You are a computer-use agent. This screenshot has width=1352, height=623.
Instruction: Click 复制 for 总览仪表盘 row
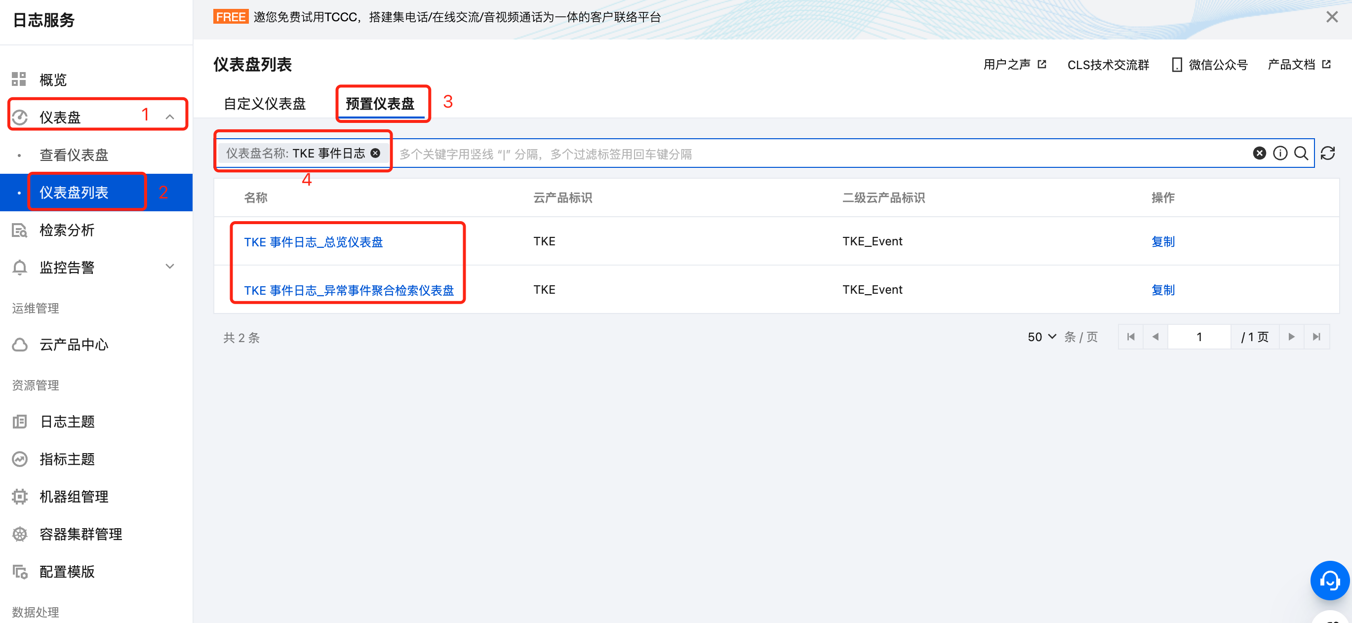click(1162, 241)
